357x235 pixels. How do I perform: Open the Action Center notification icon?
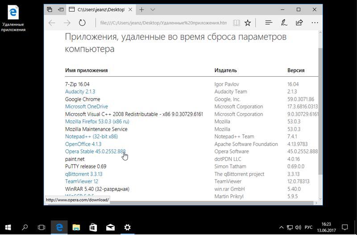[345, 227]
